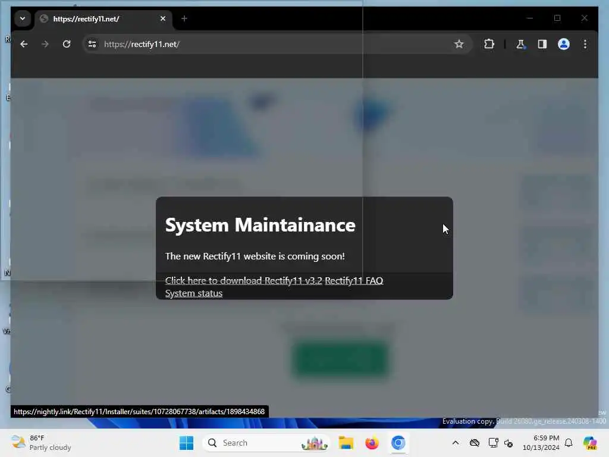
Task: Open Chrome three-dot menu
Action: [585, 44]
